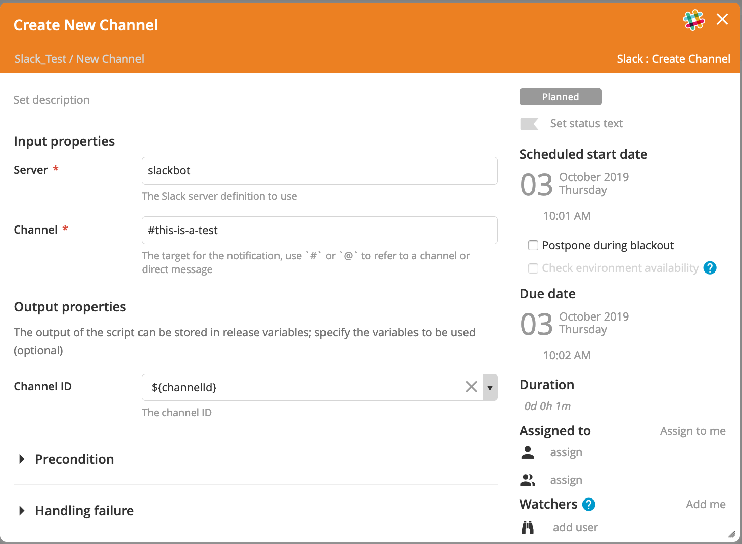
Task: Click the Input properties heading
Action: pyautogui.click(x=64, y=141)
